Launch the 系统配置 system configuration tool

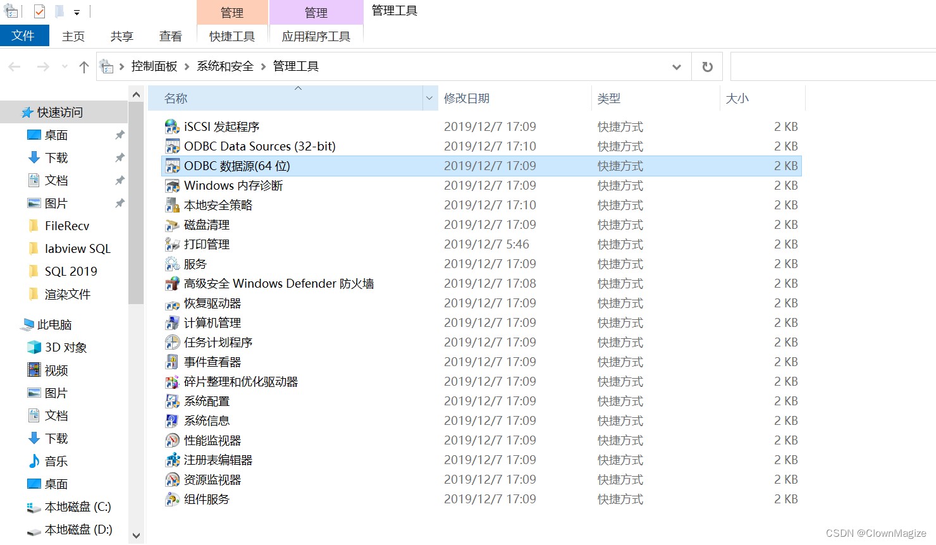tap(207, 401)
